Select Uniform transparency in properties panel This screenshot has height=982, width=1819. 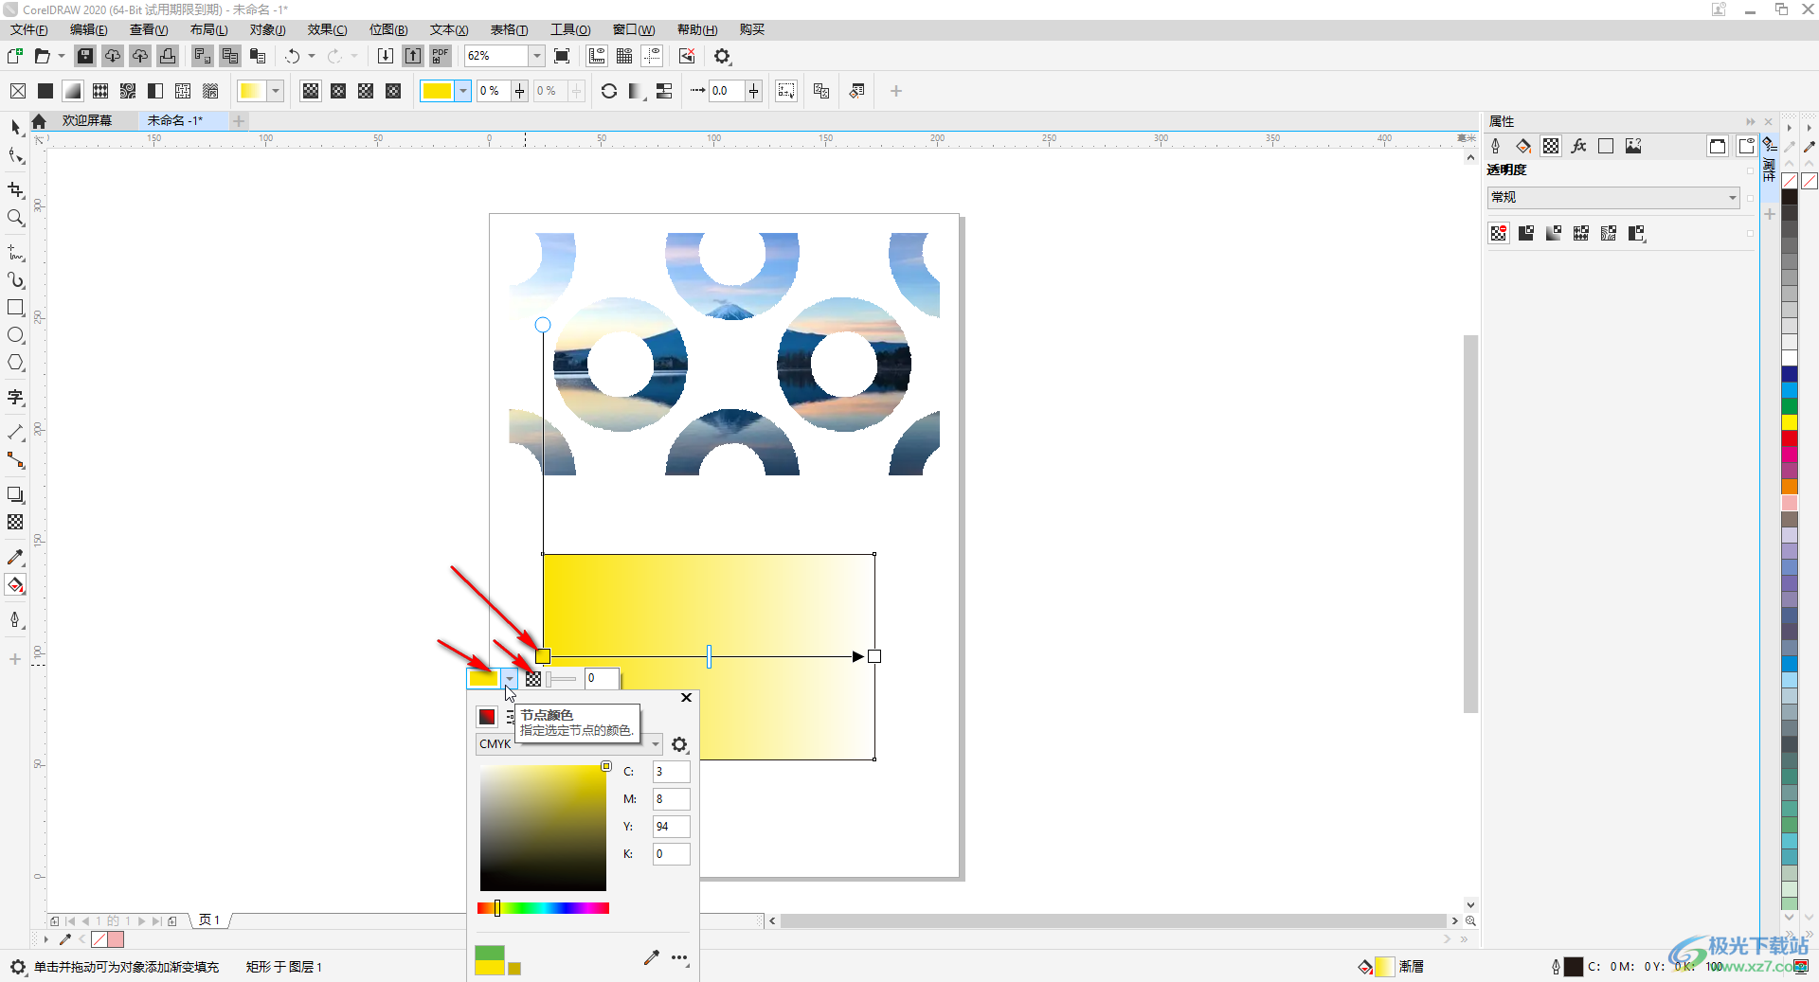[1526, 233]
